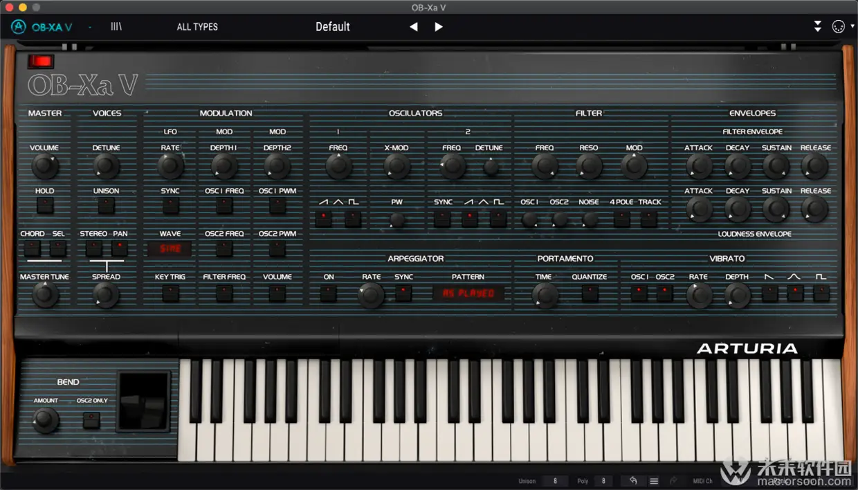Enable the UNISON voices button
858x490 pixels.
(106, 206)
